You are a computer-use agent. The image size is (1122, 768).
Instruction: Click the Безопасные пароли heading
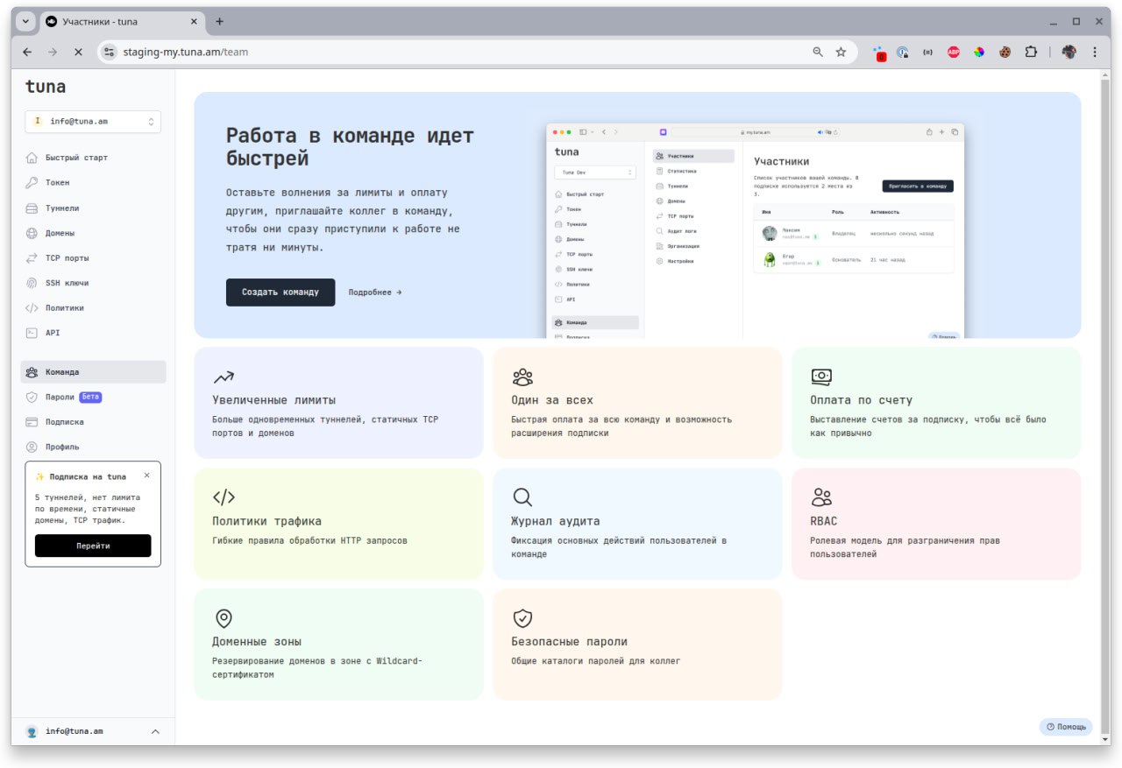coord(570,642)
